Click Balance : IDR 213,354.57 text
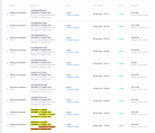The width and height of the screenshot is (155, 133). (x=140, y=15)
